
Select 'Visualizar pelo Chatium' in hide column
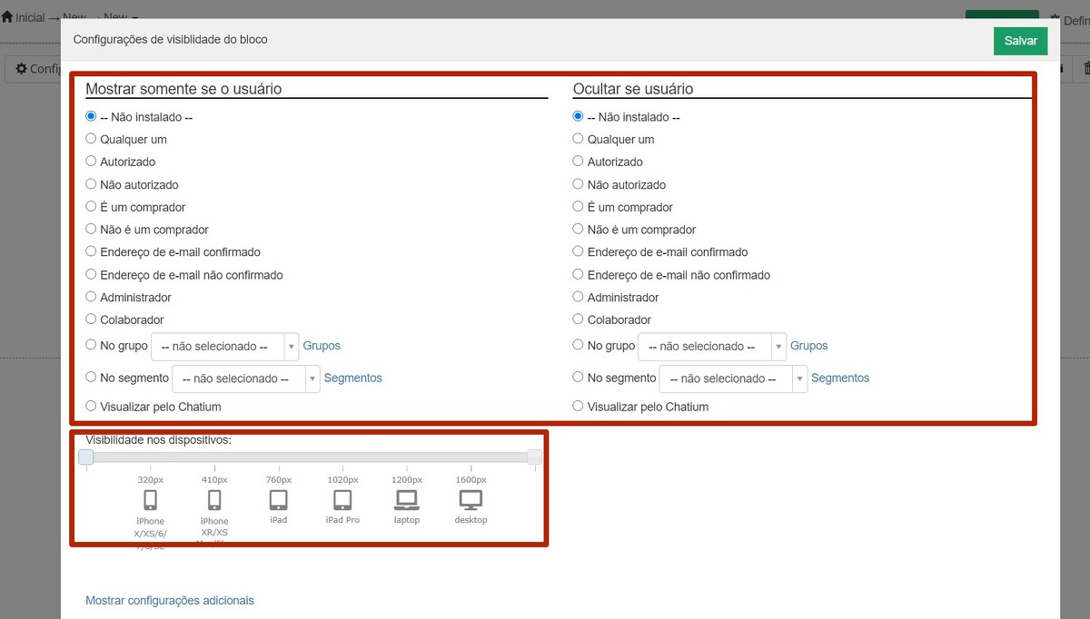(578, 407)
